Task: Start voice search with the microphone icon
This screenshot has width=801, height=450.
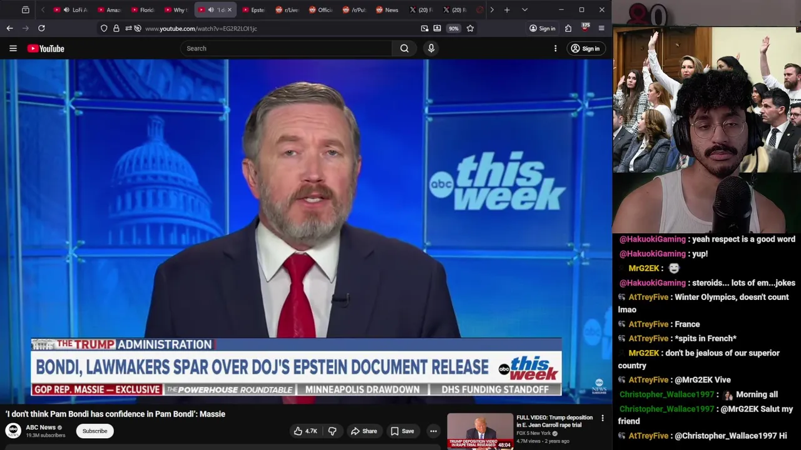Action: 431,48
